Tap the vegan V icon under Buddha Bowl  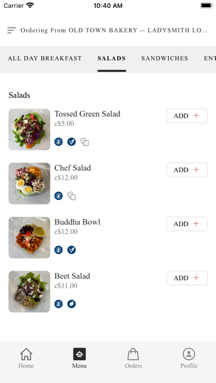pyautogui.click(x=72, y=250)
